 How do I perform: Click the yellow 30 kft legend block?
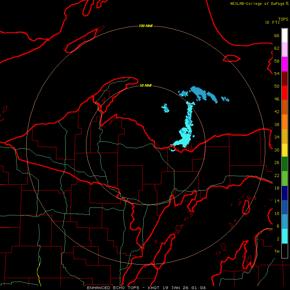285,150
